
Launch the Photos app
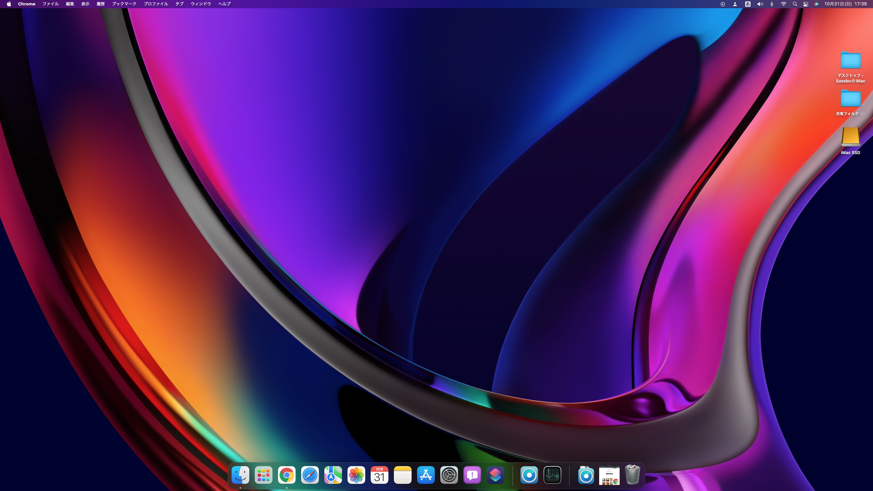[x=356, y=475]
